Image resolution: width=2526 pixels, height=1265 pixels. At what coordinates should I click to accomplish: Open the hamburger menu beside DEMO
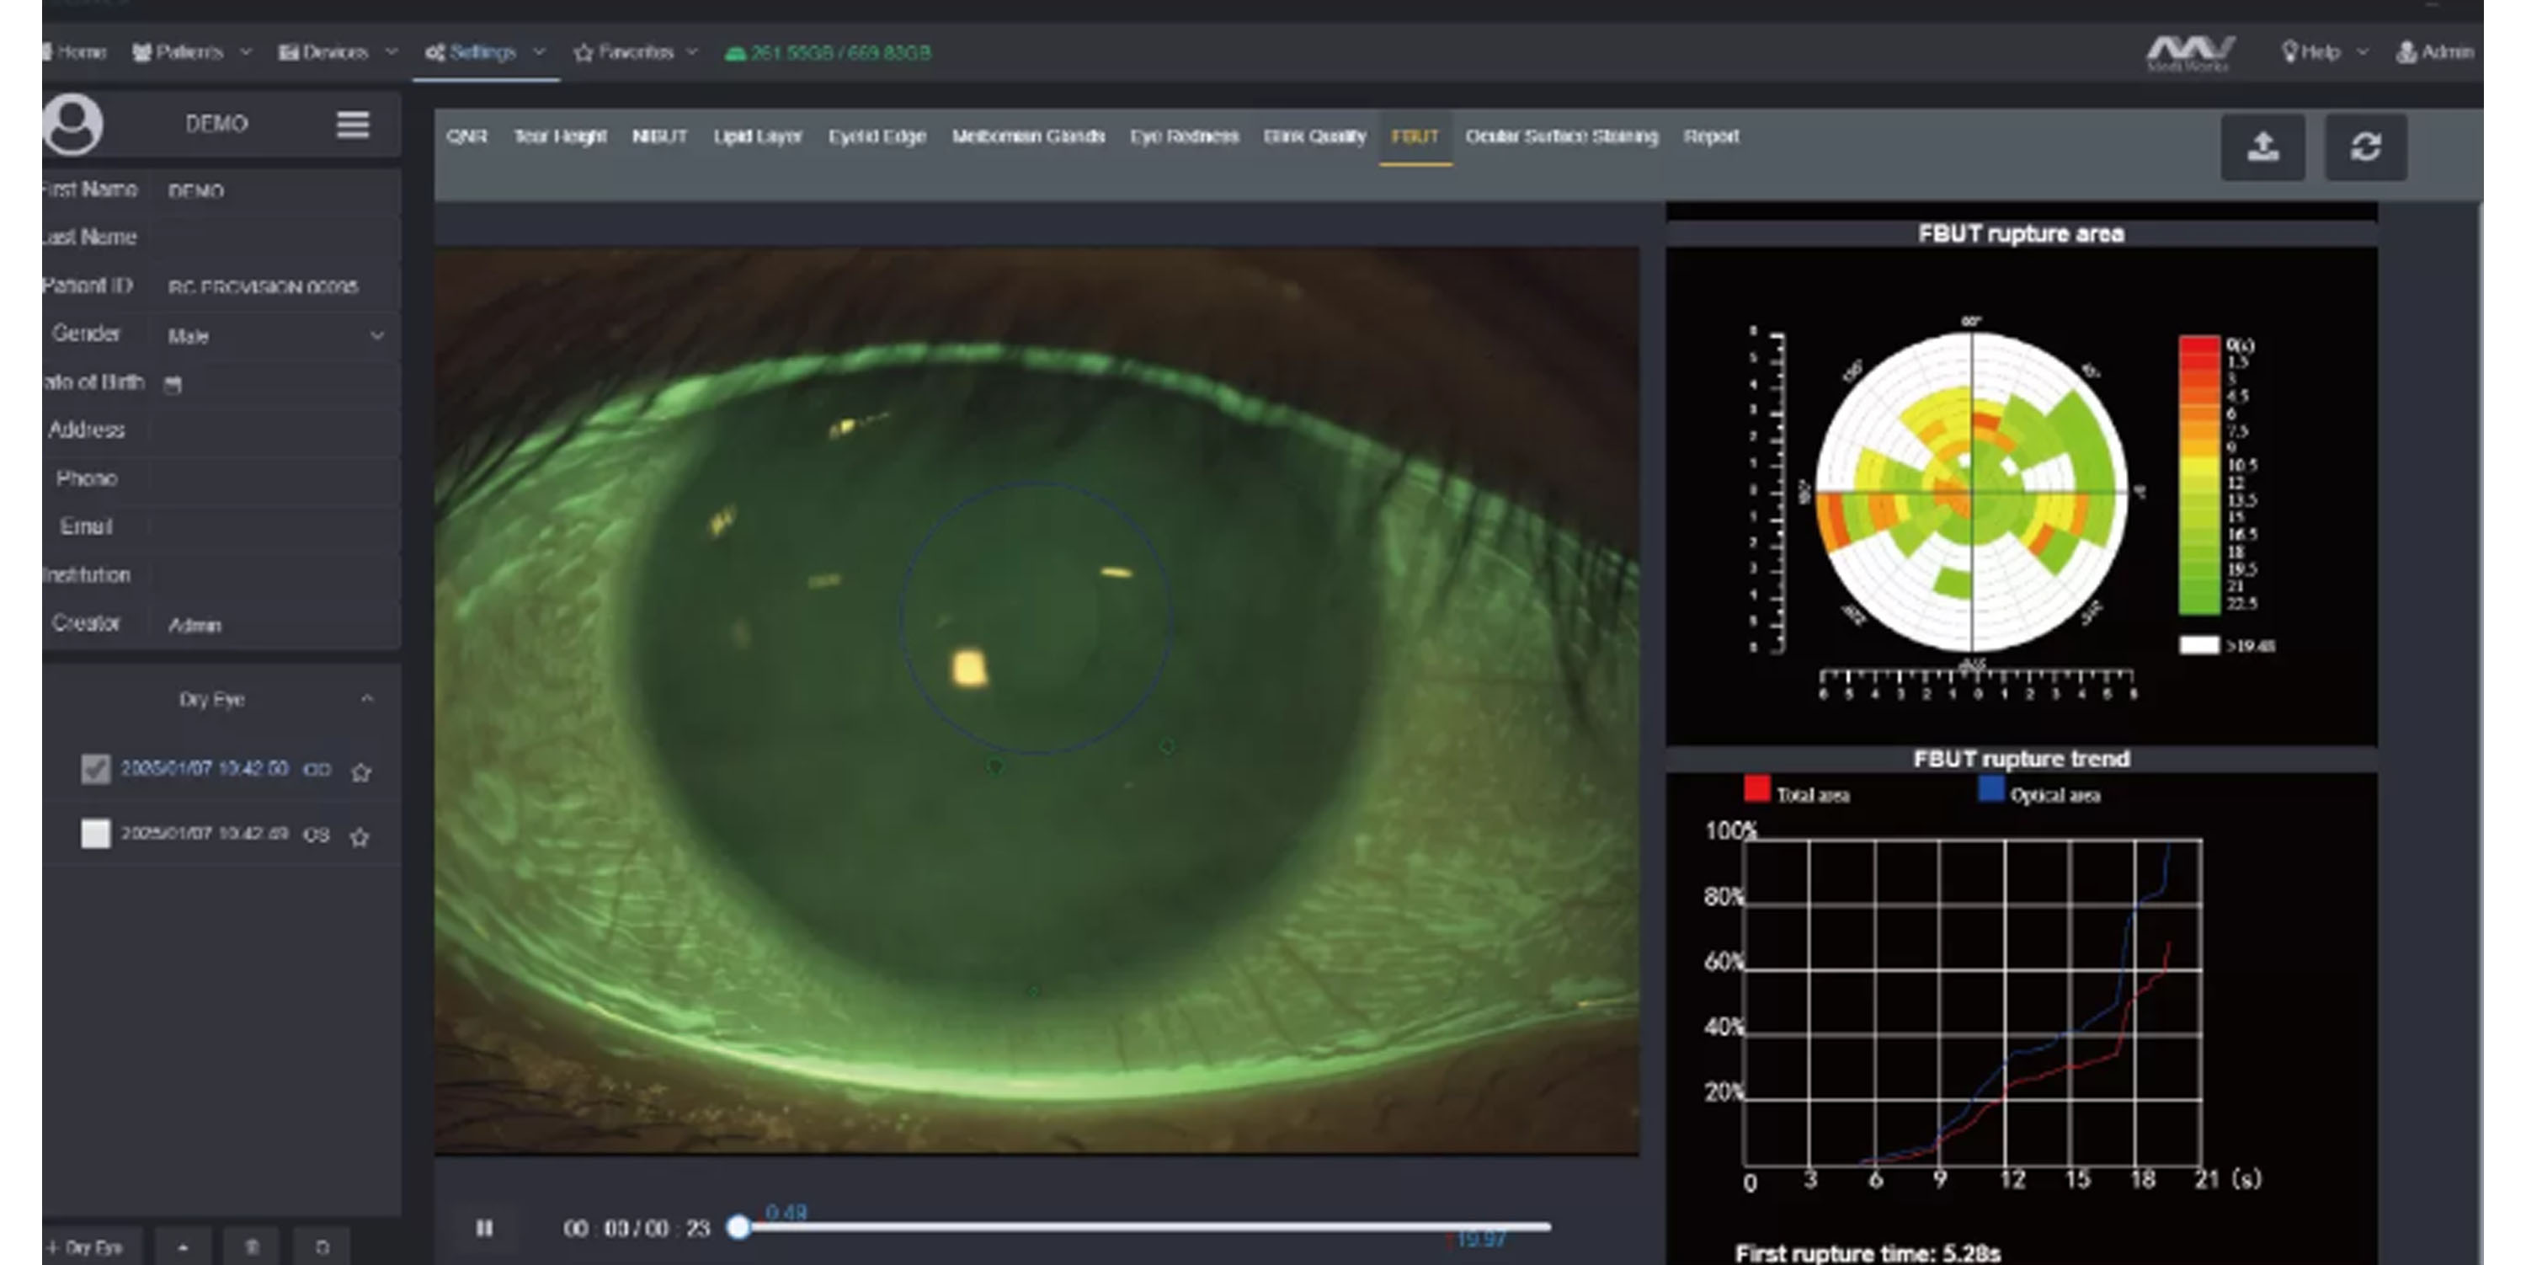[353, 125]
